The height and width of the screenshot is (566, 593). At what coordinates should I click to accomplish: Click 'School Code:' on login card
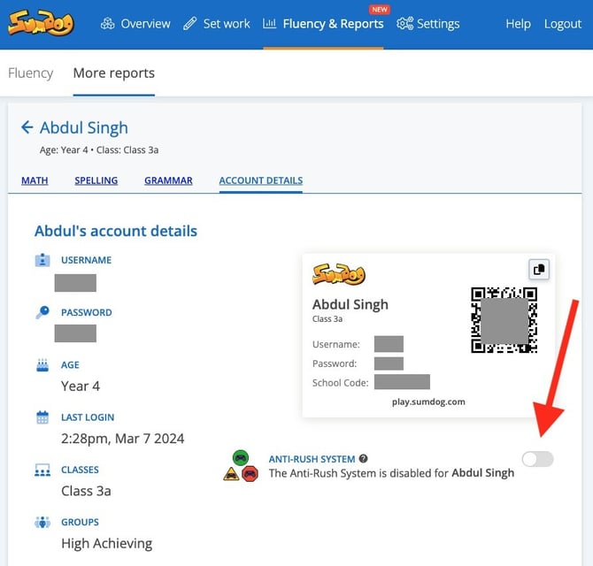(340, 383)
